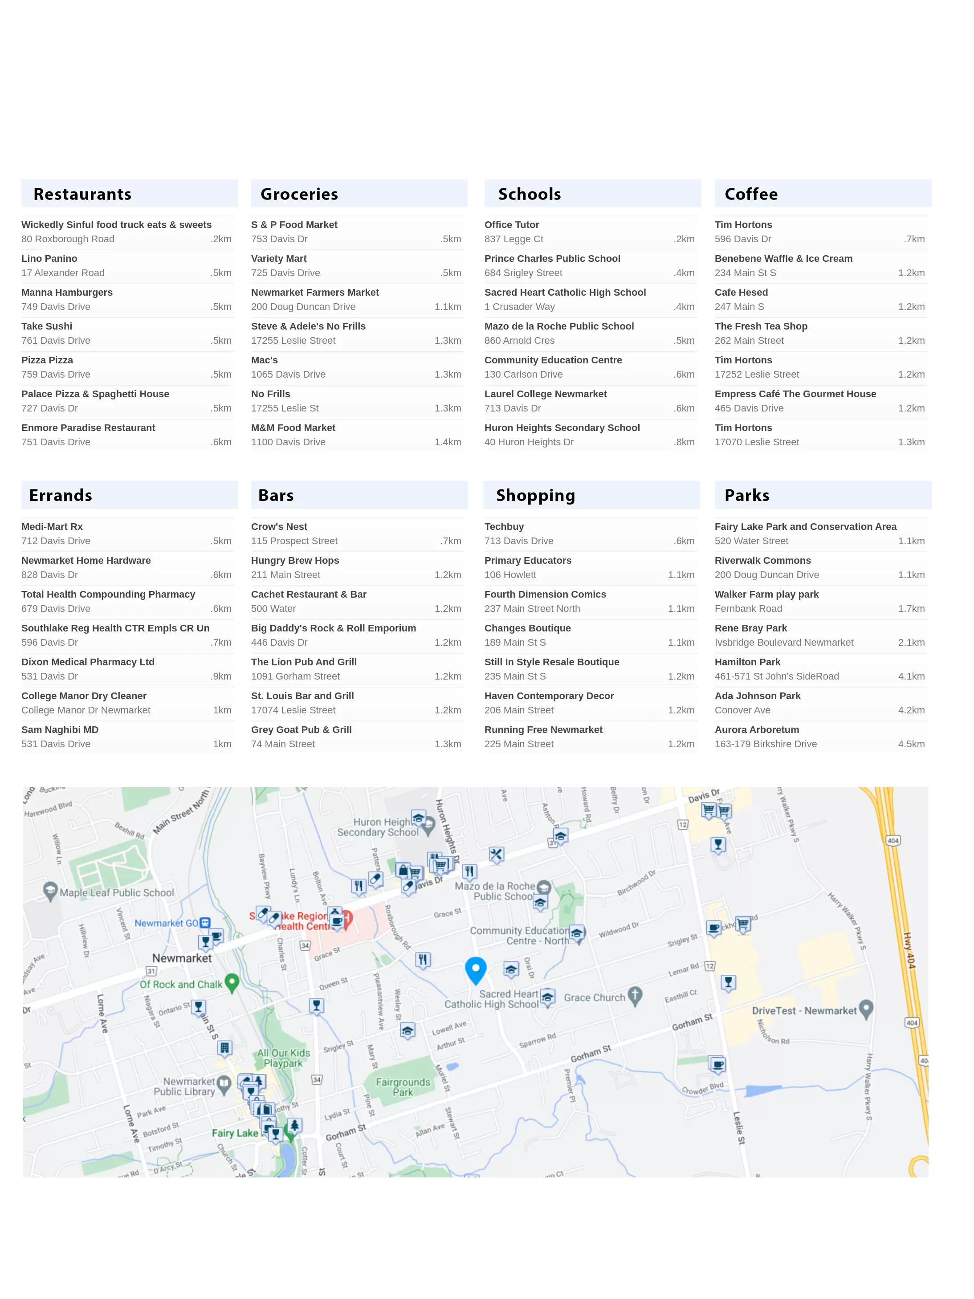The image size is (974, 1299).
Task: Click the bar glass marker near Lemar Rd
Action: [728, 982]
